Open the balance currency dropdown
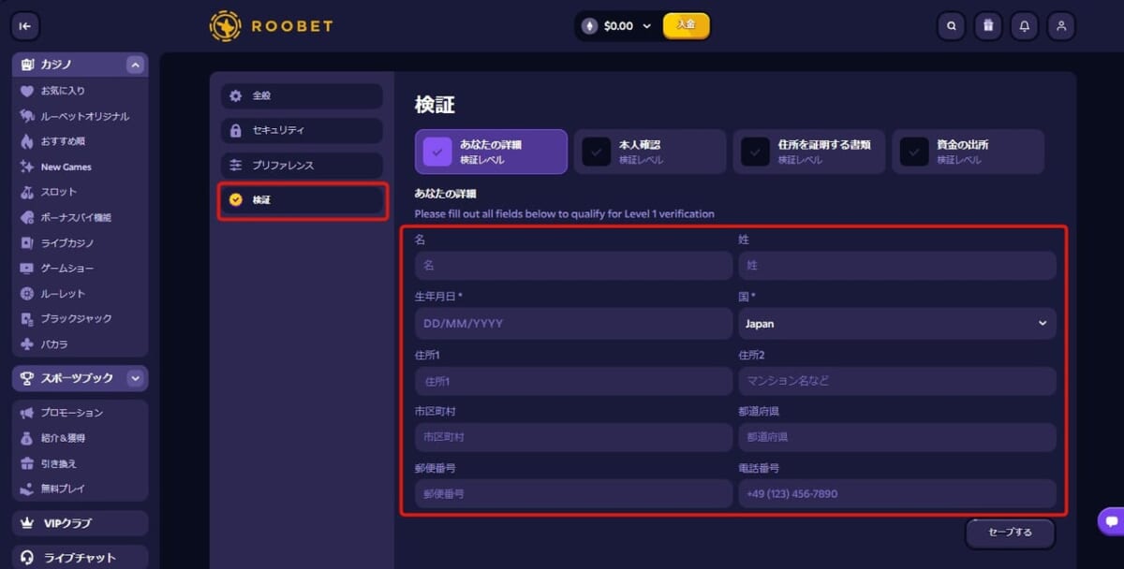The image size is (1124, 569). [x=646, y=26]
